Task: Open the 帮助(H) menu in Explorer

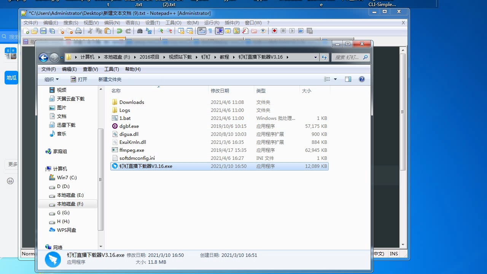Action: tap(133, 69)
